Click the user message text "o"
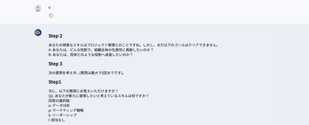Screen dimensions: 309x125 click(49, 8)
